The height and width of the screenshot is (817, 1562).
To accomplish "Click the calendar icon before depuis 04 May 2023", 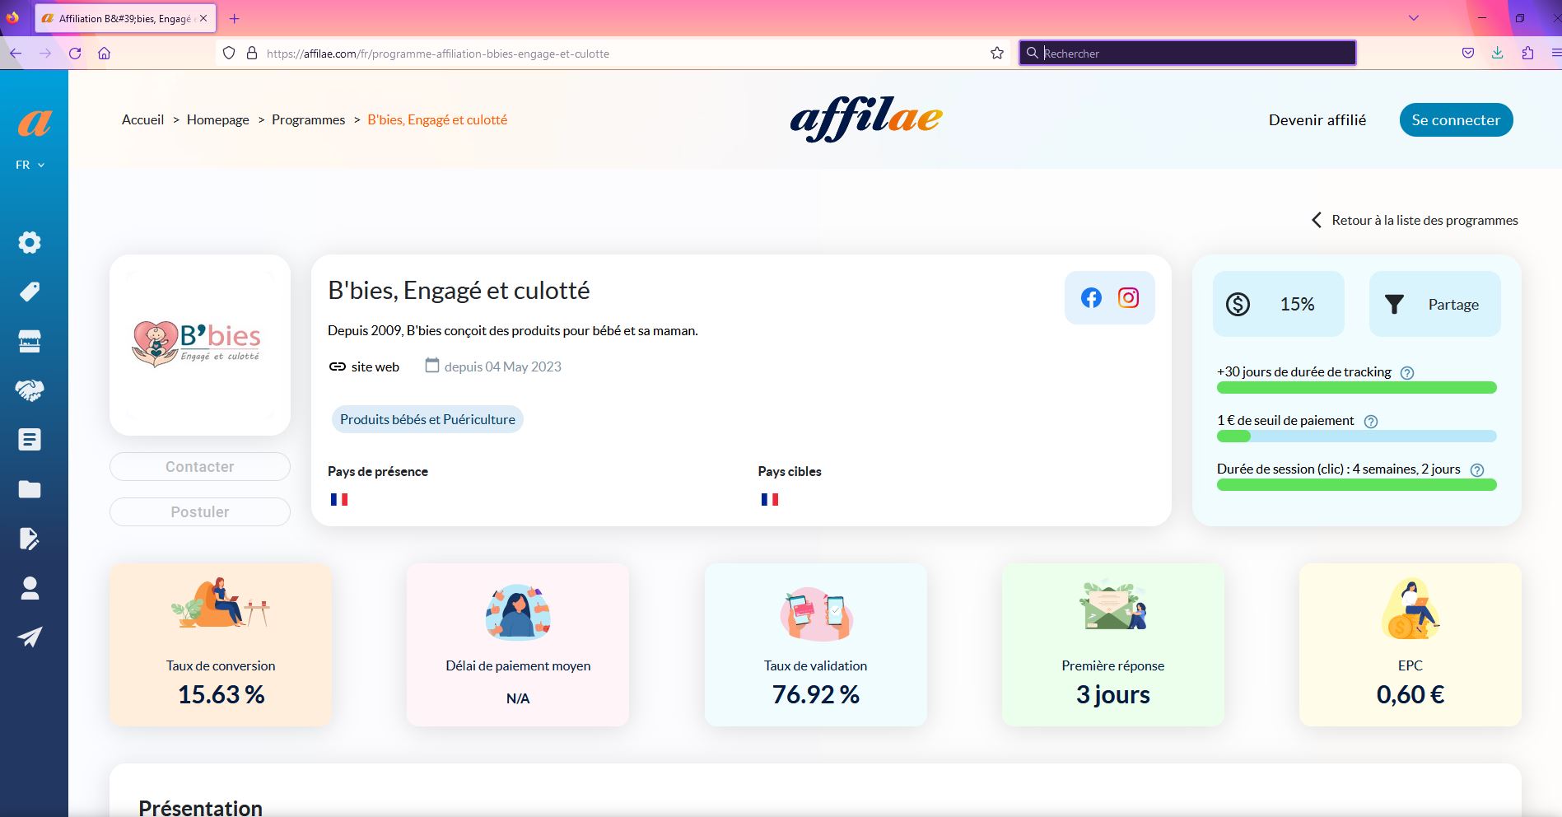I will click(x=432, y=365).
